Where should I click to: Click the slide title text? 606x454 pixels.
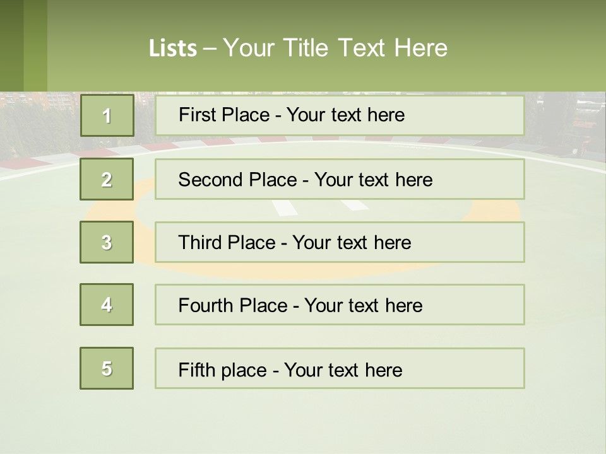tap(298, 48)
